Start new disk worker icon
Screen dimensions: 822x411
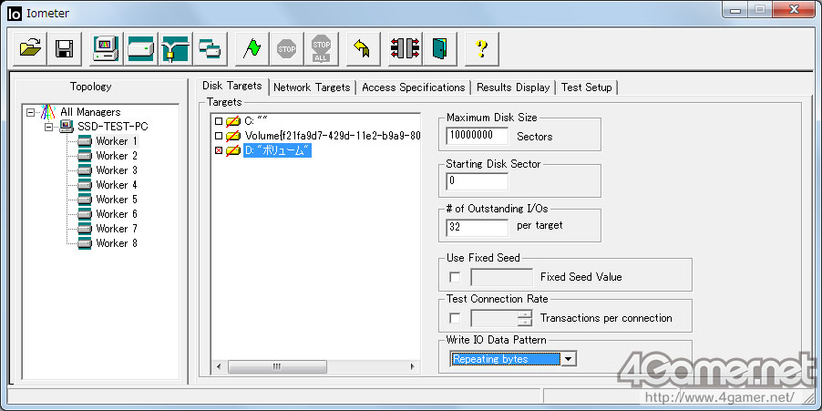(x=141, y=48)
